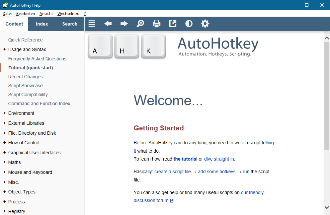Screen dimensions: 330x215
Task: Click the scrollbar down arrow
Action: click(x=327, y=207)
